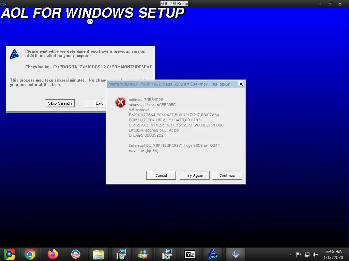Open the Action Center flag icon

(x=299, y=254)
